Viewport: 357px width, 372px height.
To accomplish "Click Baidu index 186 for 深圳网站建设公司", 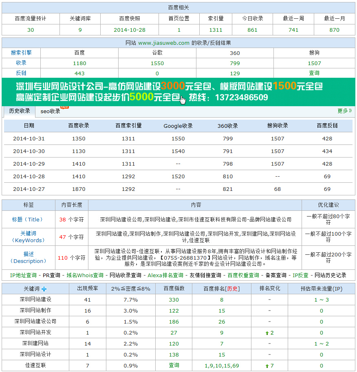I will (174, 322).
